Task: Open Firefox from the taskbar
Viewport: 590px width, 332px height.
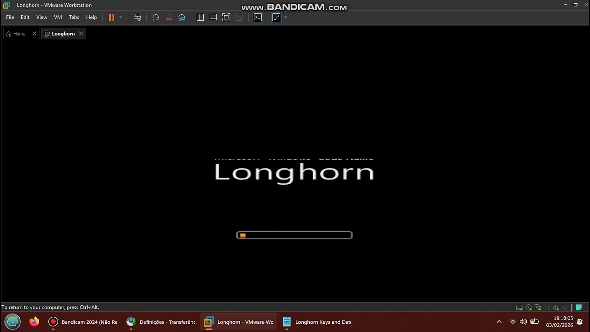Action: coord(35,322)
